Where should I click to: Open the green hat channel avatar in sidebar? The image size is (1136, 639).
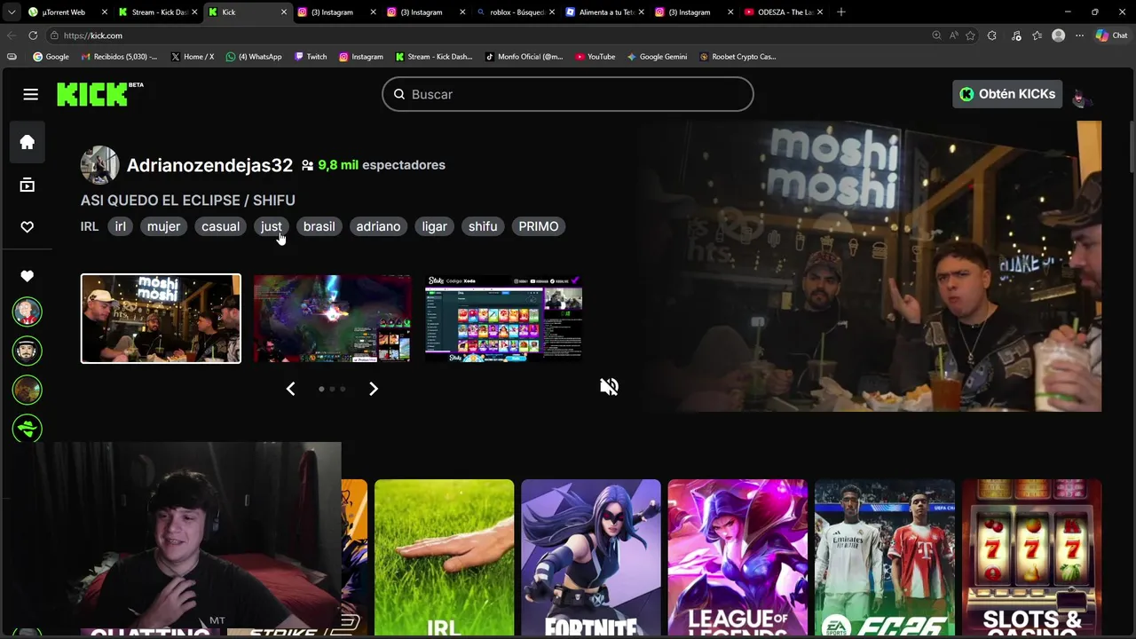click(28, 429)
